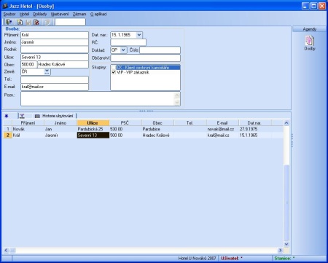Viewport: 328px width, 263px height.
Task: Open the Hotel menu
Action: [24, 14]
